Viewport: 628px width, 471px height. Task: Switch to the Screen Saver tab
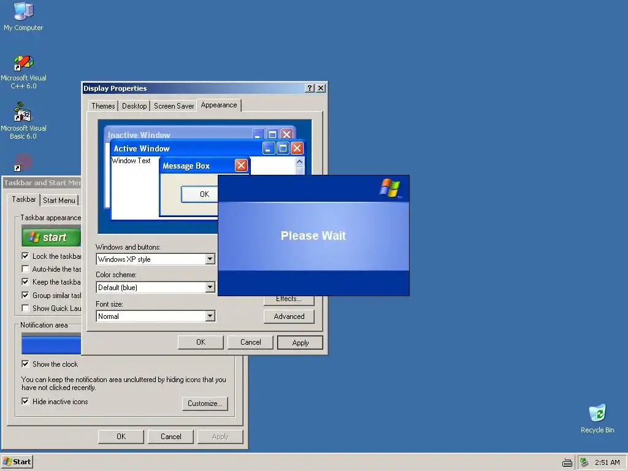[174, 106]
